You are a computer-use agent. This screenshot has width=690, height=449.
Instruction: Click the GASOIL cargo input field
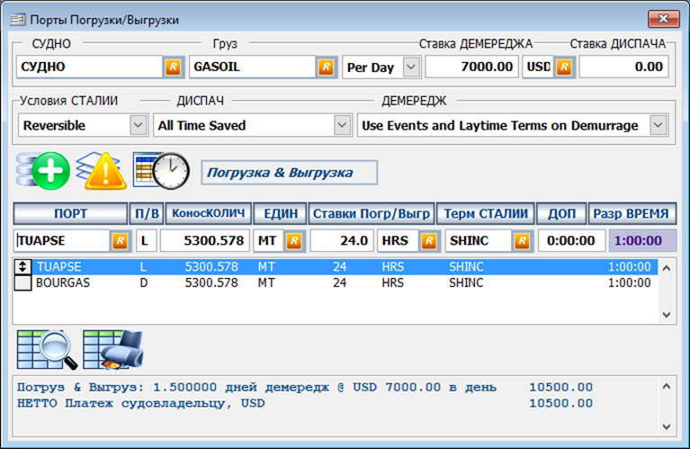[x=252, y=67]
